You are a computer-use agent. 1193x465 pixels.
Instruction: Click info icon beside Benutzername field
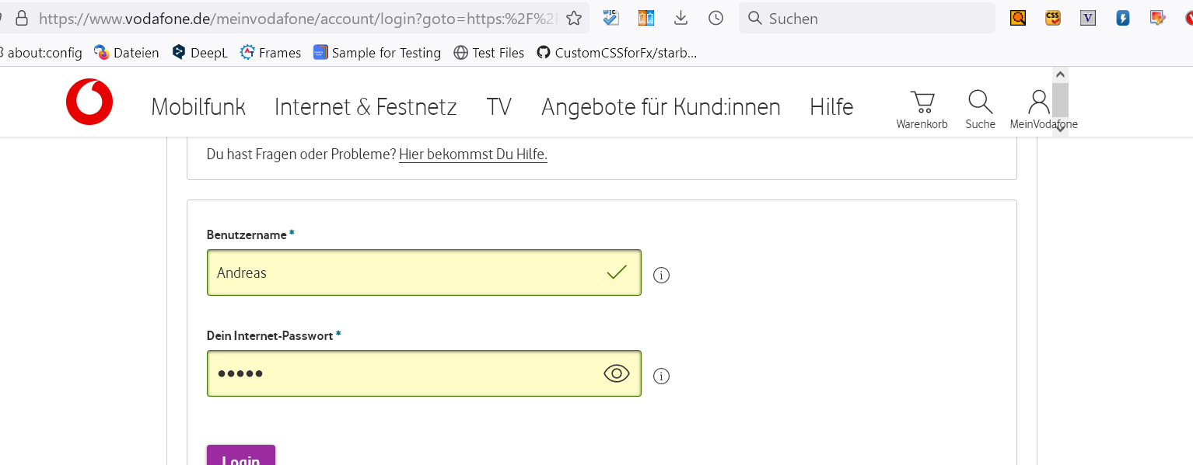coord(662,275)
